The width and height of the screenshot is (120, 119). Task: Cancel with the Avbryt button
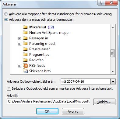[x=73, y=111]
